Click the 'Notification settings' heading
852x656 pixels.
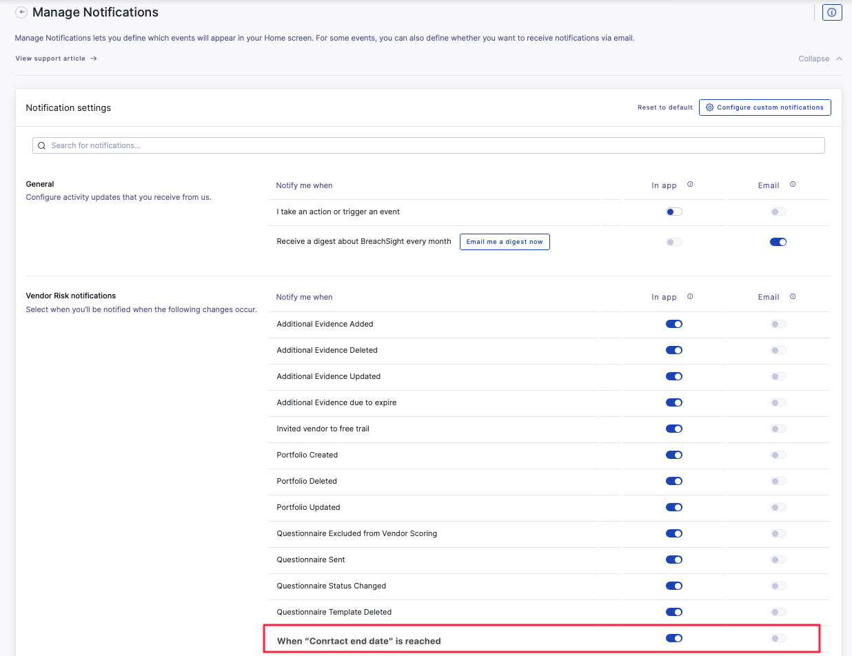coord(68,107)
